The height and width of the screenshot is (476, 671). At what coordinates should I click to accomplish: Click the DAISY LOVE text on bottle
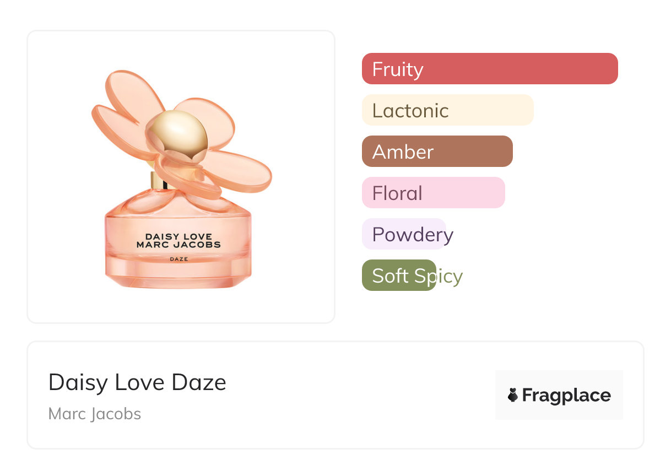click(178, 237)
